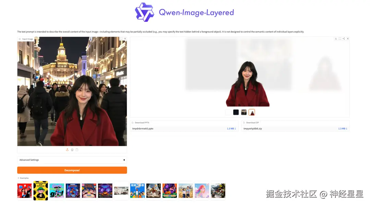Image resolution: width=370 pixels, height=205 pixels.
Task: Click the upload icon below input image
Action: click(67, 150)
